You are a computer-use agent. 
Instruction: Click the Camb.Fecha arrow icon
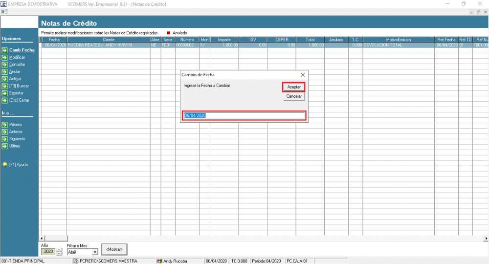tap(5, 50)
